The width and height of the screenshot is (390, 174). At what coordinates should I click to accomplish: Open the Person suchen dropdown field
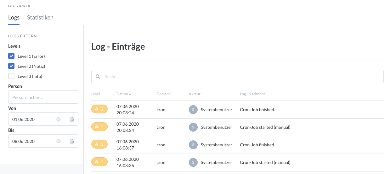43,97
